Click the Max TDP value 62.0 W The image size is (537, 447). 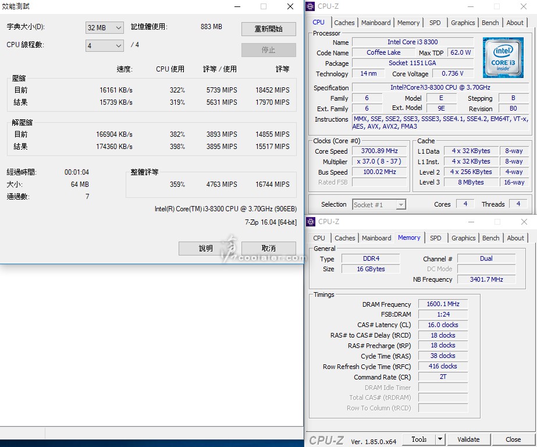460,52
